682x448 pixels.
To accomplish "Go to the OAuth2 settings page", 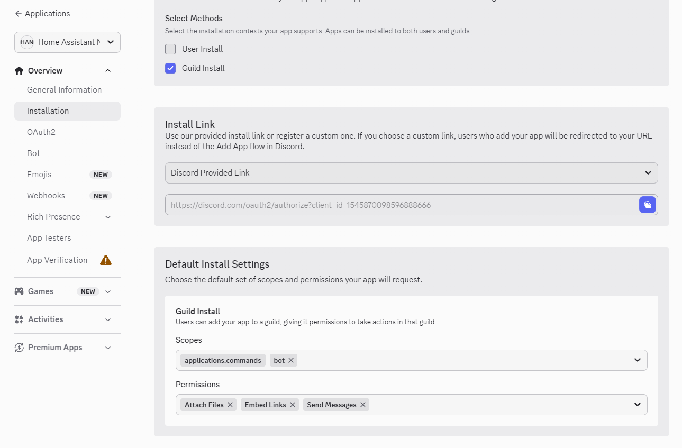I will pyautogui.click(x=41, y=132).
